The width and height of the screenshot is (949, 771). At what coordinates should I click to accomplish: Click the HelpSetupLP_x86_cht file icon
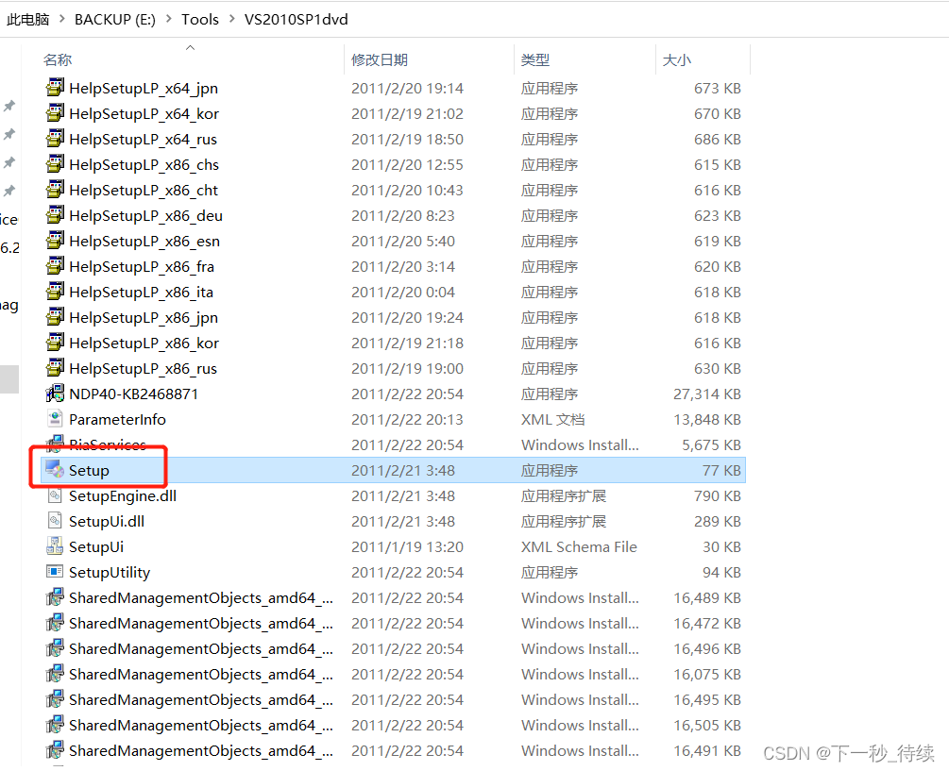tap(55, 190)
